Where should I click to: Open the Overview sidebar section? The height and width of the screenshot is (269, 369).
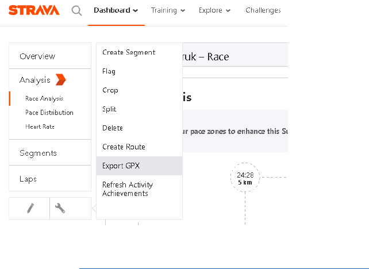coord(37,56)
